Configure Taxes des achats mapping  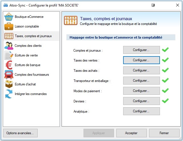141,70
